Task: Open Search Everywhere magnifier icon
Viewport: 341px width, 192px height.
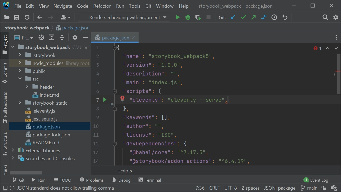Action: click(x=325, y=17)
